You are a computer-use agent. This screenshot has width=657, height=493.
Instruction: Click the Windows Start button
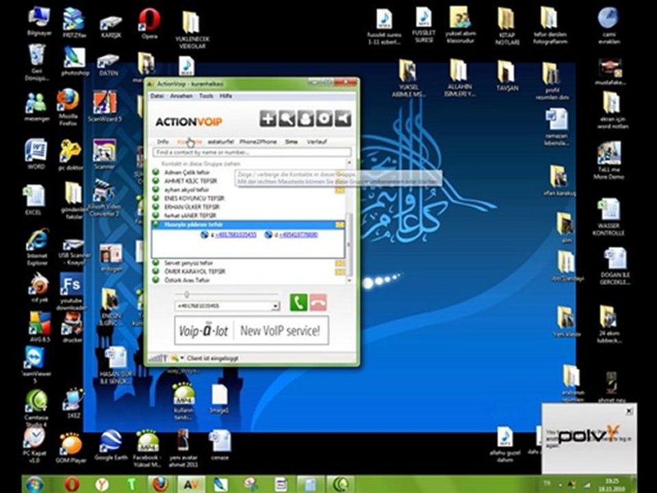click(x=34, y=484)
